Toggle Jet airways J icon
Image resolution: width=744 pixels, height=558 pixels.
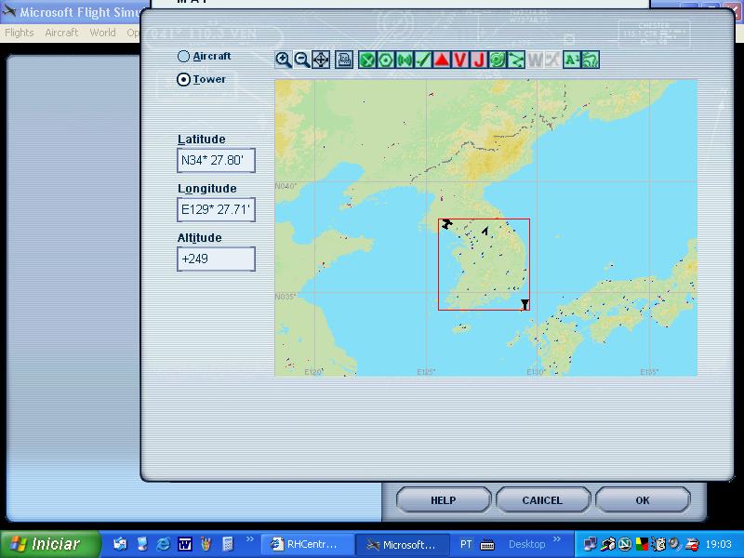(x=479, y=60)
